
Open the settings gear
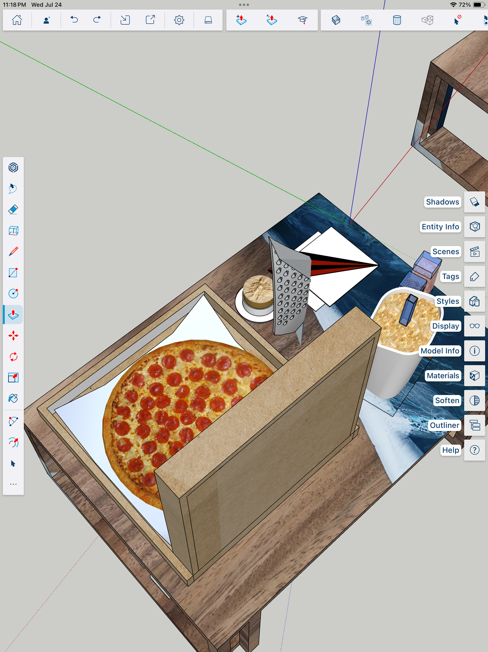(x=179, y=20)
